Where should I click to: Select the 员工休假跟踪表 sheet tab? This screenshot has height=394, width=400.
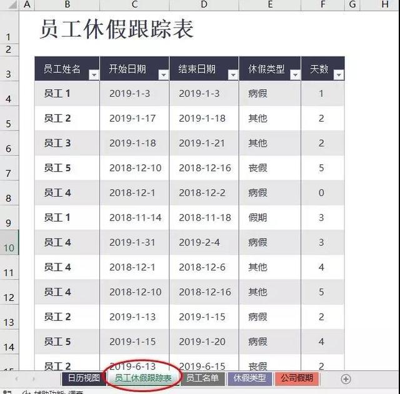click(143, 378)
